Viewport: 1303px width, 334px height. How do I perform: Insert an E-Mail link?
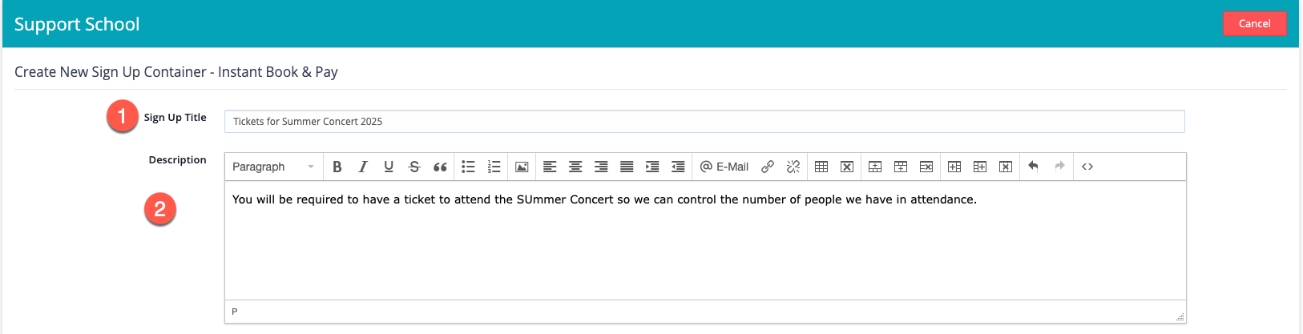point(724,167)
